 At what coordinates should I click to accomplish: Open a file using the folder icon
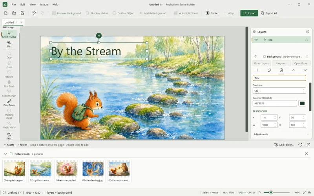point(14,13)
